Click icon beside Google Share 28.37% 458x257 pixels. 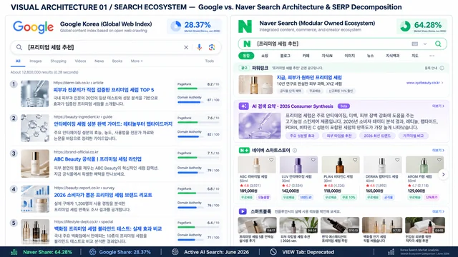click(92, 252)
